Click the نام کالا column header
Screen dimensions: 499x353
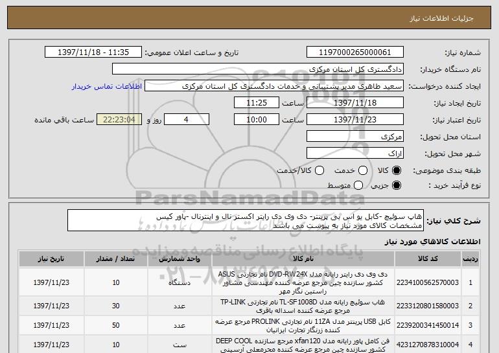click(x=303, y=259)
